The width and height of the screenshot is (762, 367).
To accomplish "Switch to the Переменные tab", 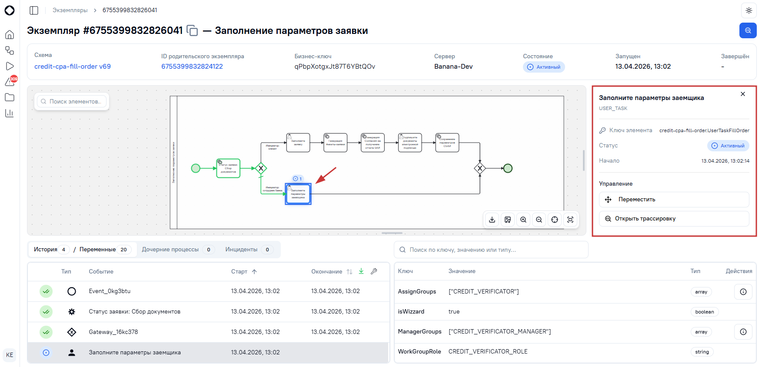I will [105, 250].
